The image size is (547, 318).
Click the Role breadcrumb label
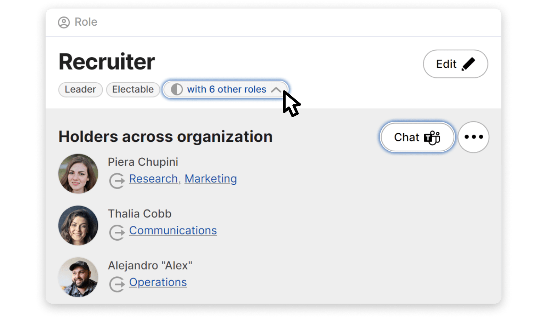[x=86, y=22]
